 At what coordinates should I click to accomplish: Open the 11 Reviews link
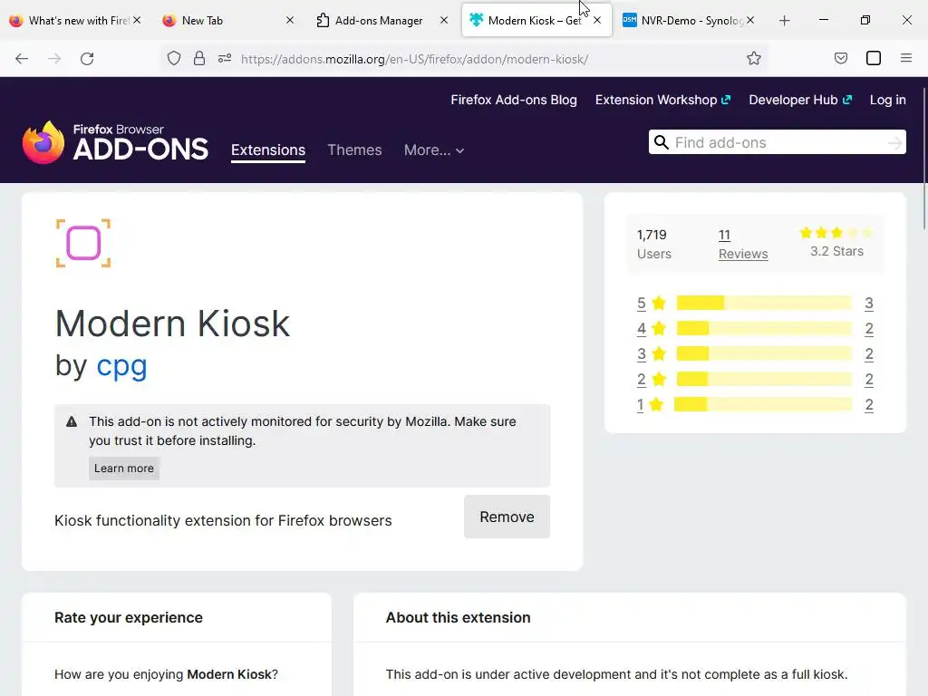point(743,244)
